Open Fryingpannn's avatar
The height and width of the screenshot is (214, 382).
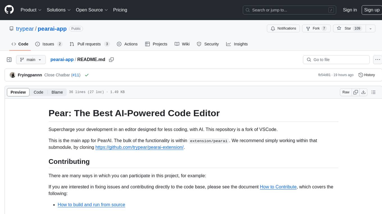coord(12,75)
